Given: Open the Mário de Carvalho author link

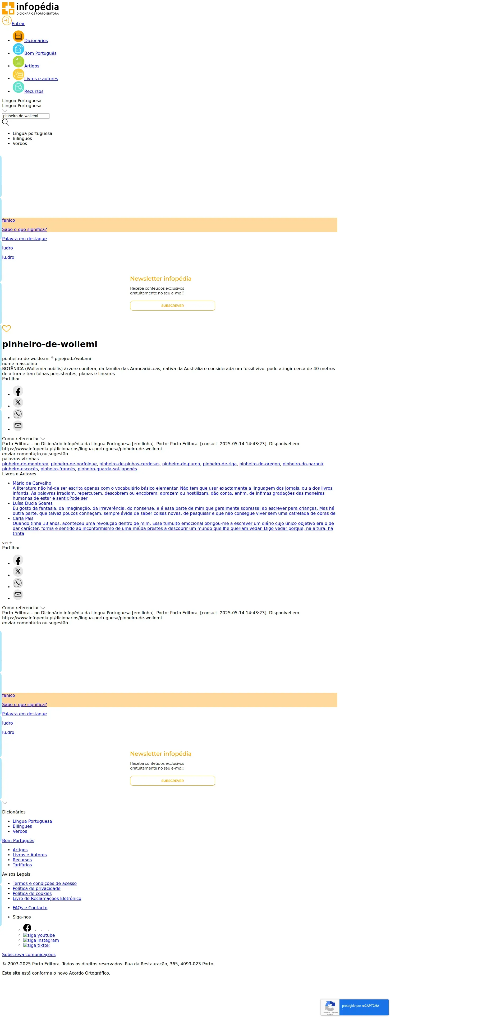Looking at the screenshot, I should click(32, 483).
